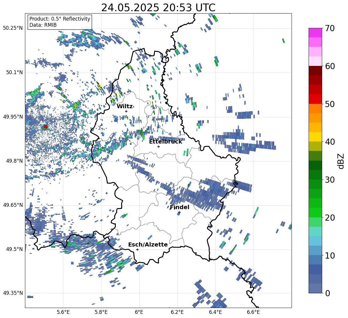348x318 pixels.
Task: Click the magenta 70 dBZ colorbar segment
Action: pyautogui.click(x=315, y=33)
